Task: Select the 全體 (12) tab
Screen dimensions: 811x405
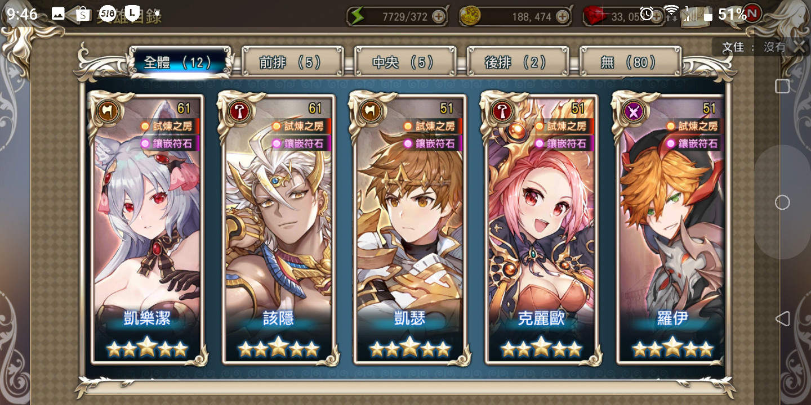Action: (180, 62)
